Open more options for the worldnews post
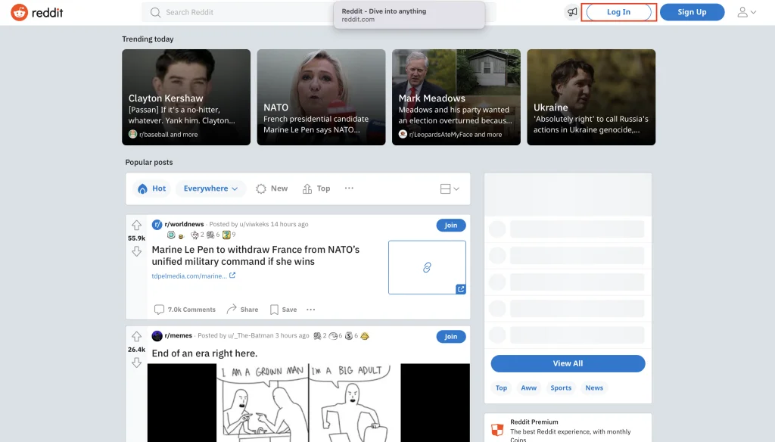Image resolution: width=775 pixels, height=442 pixels. click(x=310, y=310)
